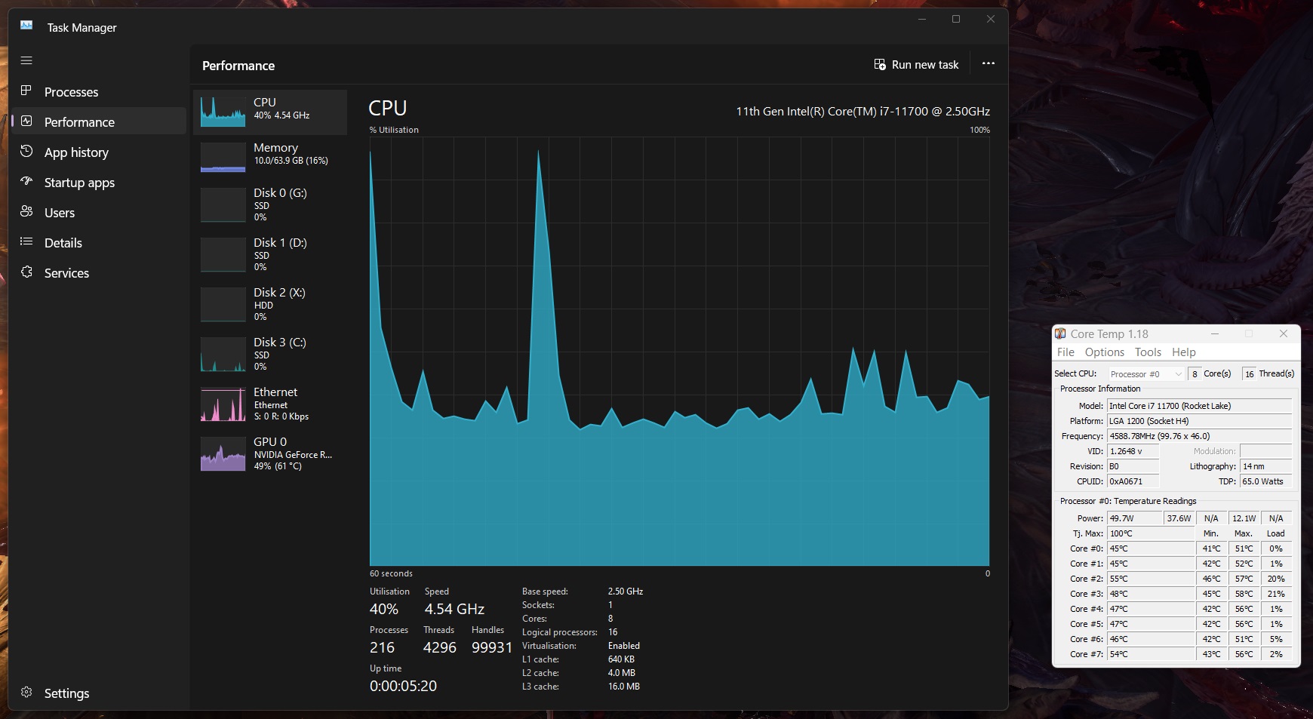Click the Services puzzle icon
Viewport: 1313px width, 719px height.
point(26,272)
